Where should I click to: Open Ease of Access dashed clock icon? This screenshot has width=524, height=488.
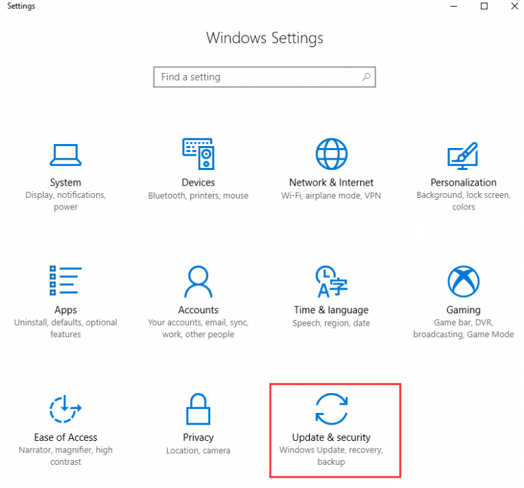[x=65, y=408]
